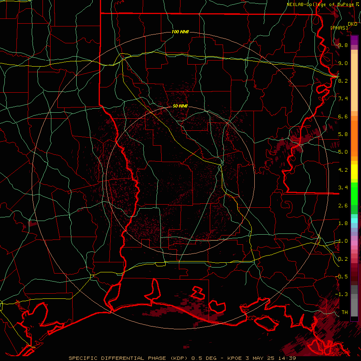Click the 5.8 value on the scale
The image size is (361, 361).
click(x=343, y=134)
